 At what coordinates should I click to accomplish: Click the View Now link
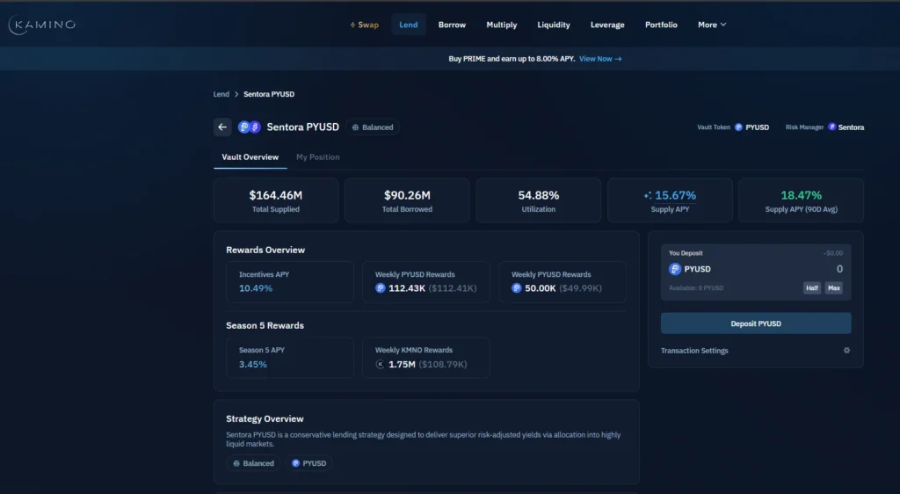coord(600,59)
